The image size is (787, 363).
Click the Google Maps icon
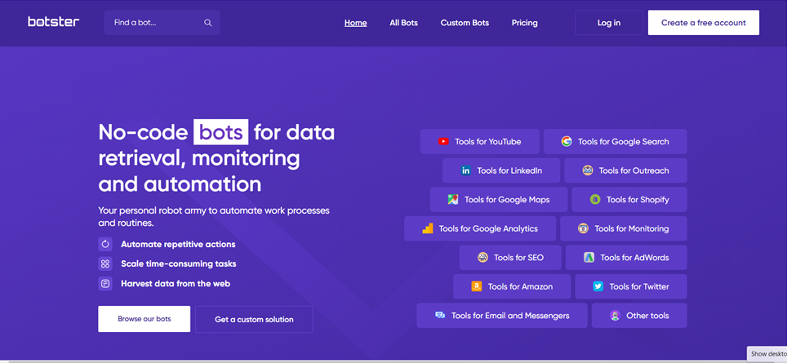point(453,200)
